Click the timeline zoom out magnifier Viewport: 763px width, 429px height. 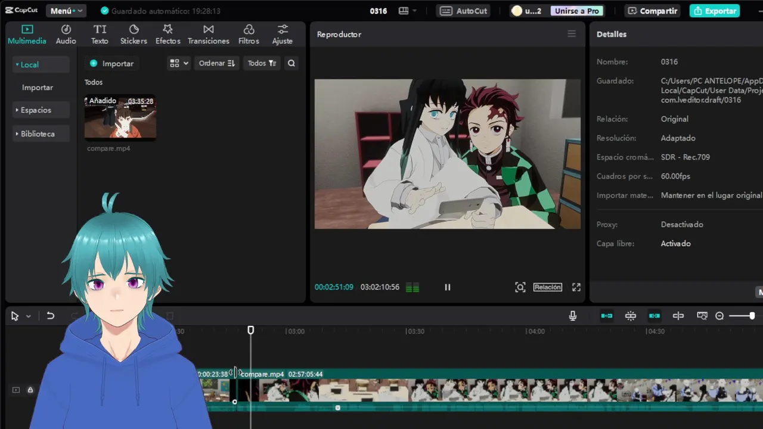point(719,316)
